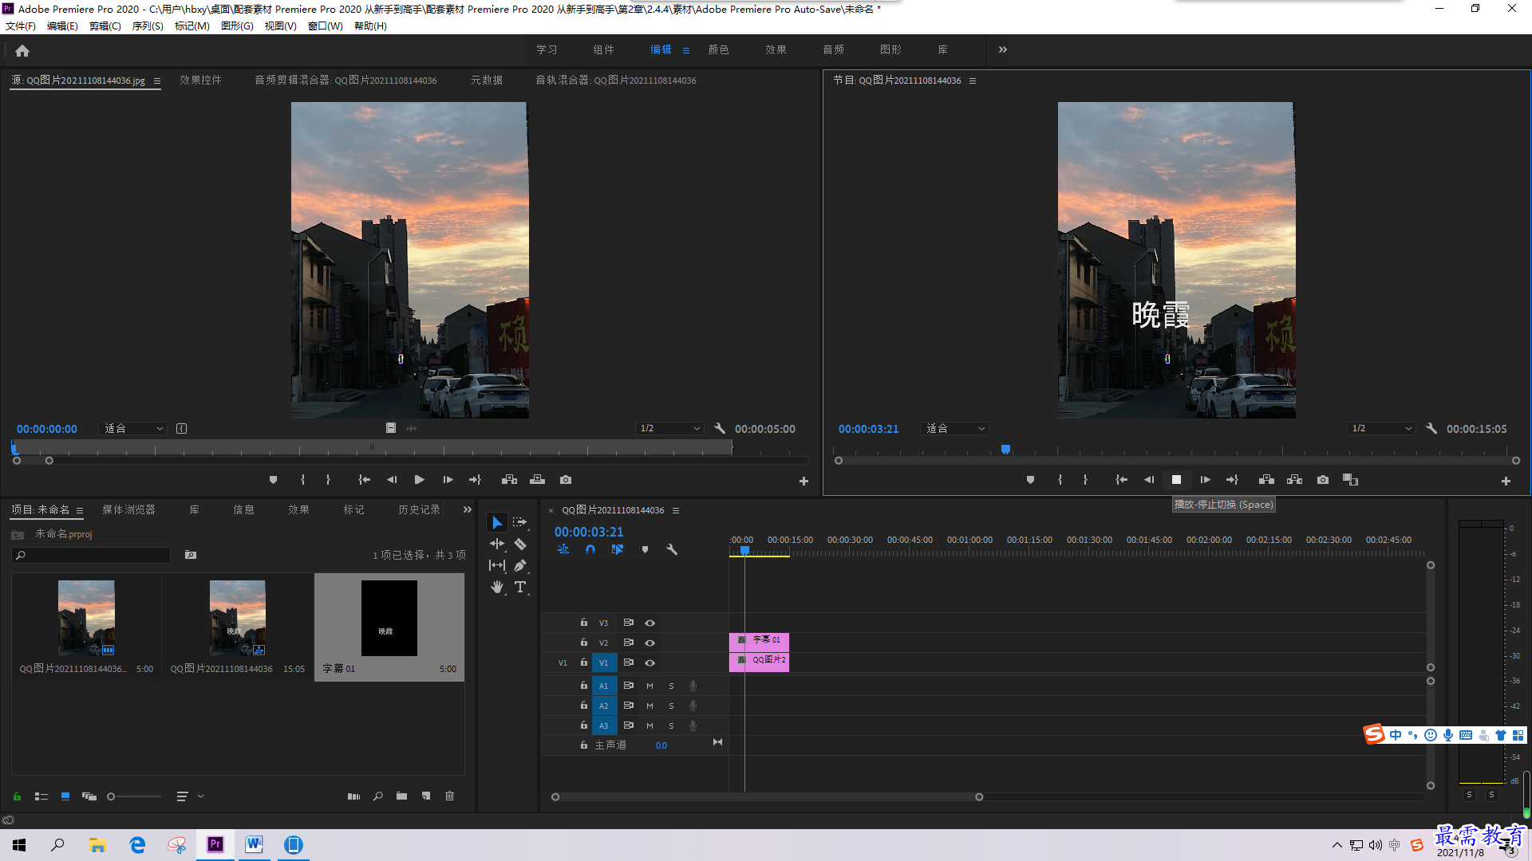This screenshot has width=1532, height=861.
Task: Select the Selection tool arrow
Action: pyautogui.click(x=497, y=523)
